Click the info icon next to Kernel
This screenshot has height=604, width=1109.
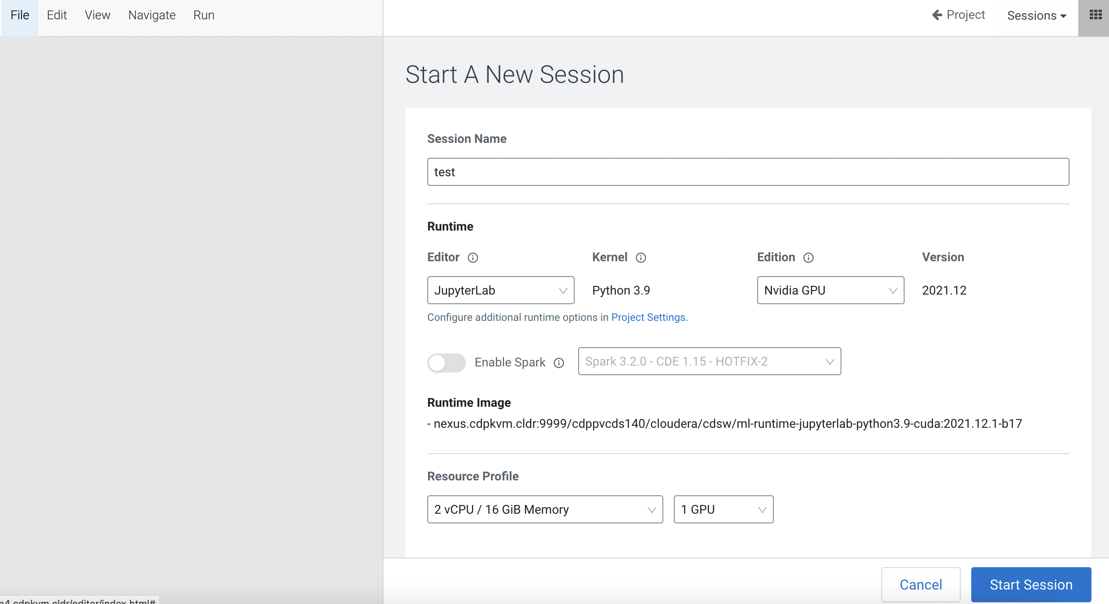[x=640, y=258]
